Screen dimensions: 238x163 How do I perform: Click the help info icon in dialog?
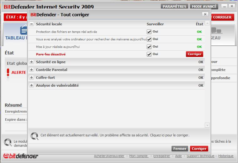click(34, 136)
